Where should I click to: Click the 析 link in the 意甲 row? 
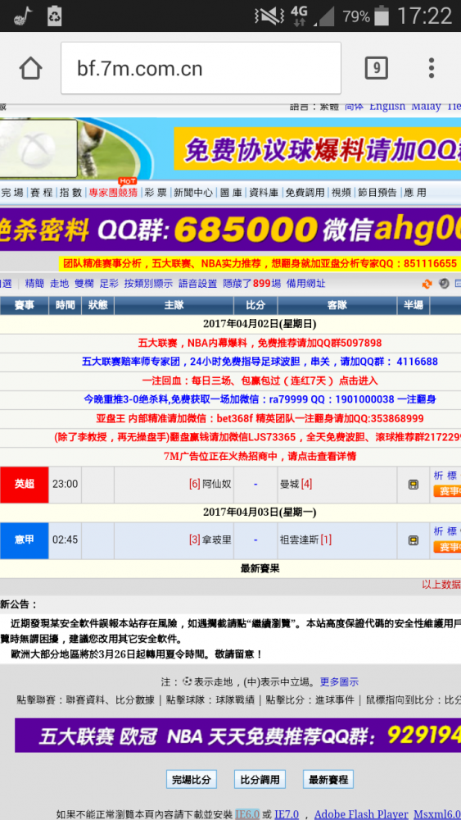click(438, 531)
